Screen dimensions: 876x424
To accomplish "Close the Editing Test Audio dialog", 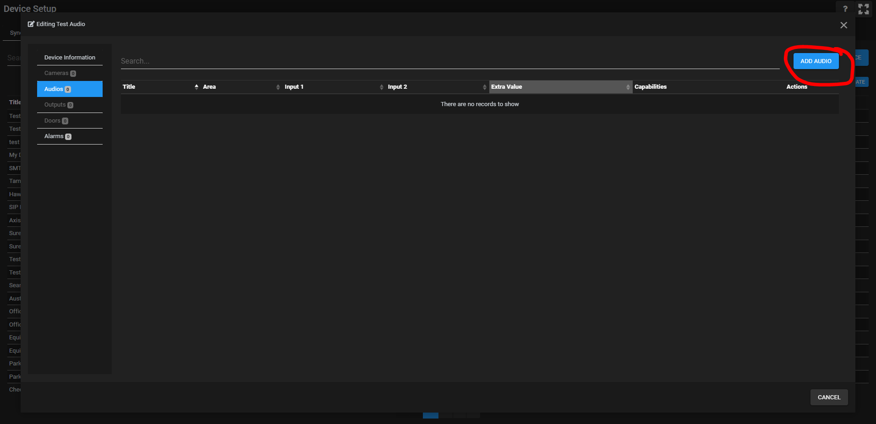I will click(843, 25).
